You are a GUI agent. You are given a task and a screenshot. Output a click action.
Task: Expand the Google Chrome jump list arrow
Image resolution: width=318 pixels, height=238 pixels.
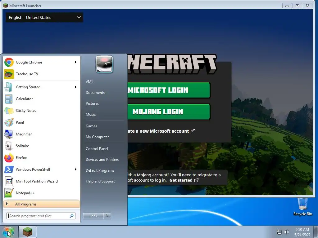point(76,62)
